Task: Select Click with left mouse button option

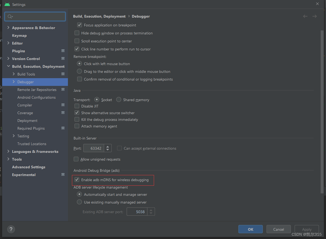Action: click(x=79, y=63)
